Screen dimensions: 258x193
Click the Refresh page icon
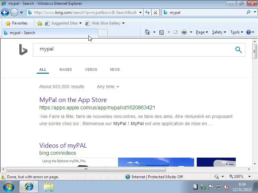coord(147,13)
